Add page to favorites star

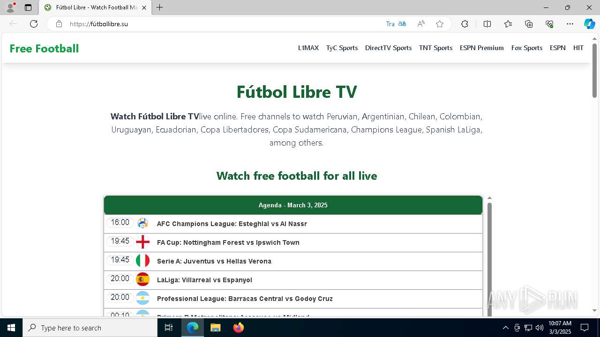click(x=440, y=24)
